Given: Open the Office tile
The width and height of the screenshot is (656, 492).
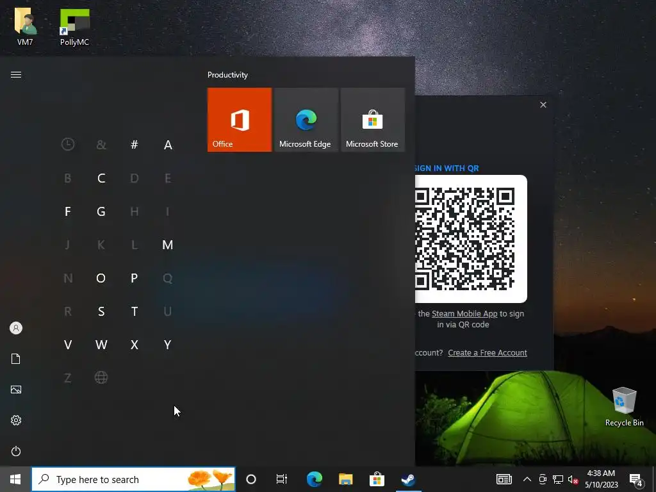Looking at the screenshot, I should [x=240, y=120].
